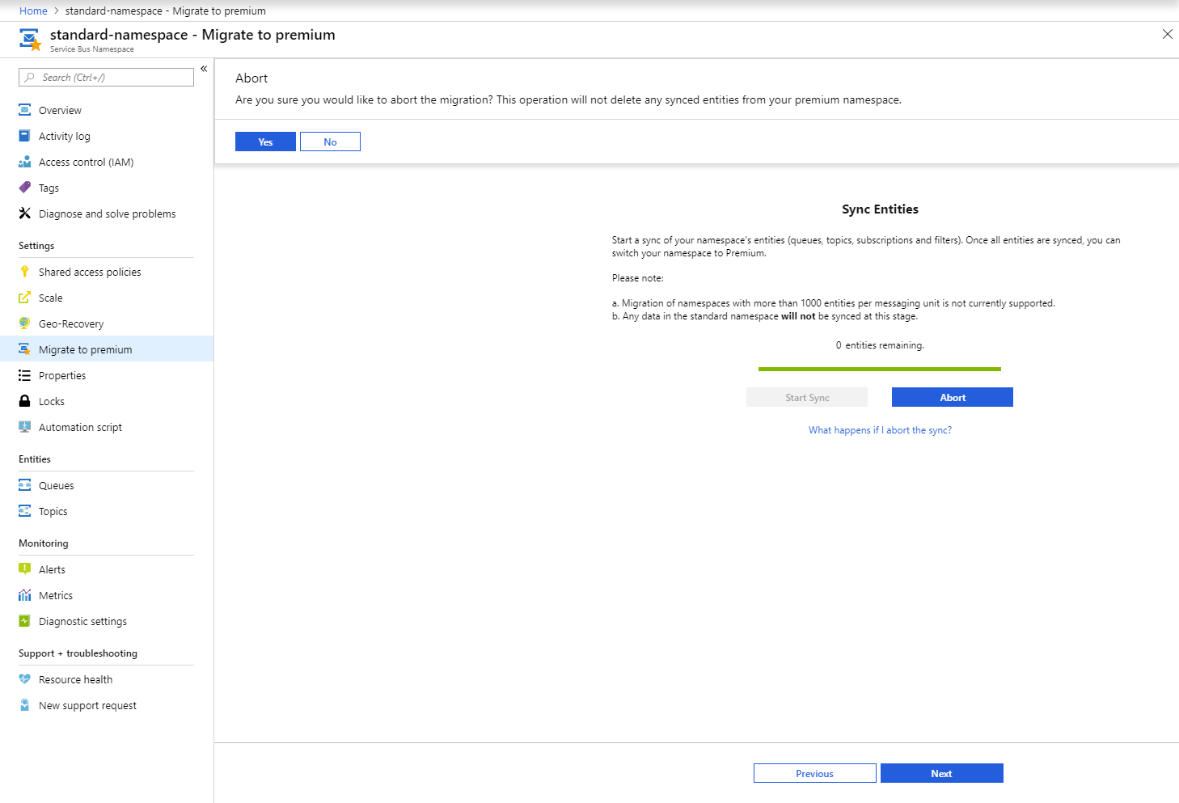
Task: Navigate to Home via breadcrumb
Action: pyautogui.click(x=33, y=11)
